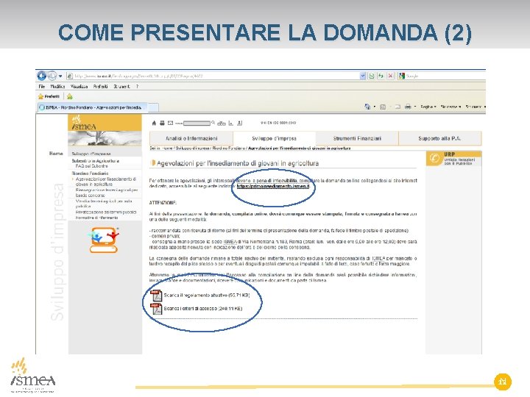530x397 pixels.
Task: Click Scarica il regolamento attuativo link
Action: click(207, 295)
